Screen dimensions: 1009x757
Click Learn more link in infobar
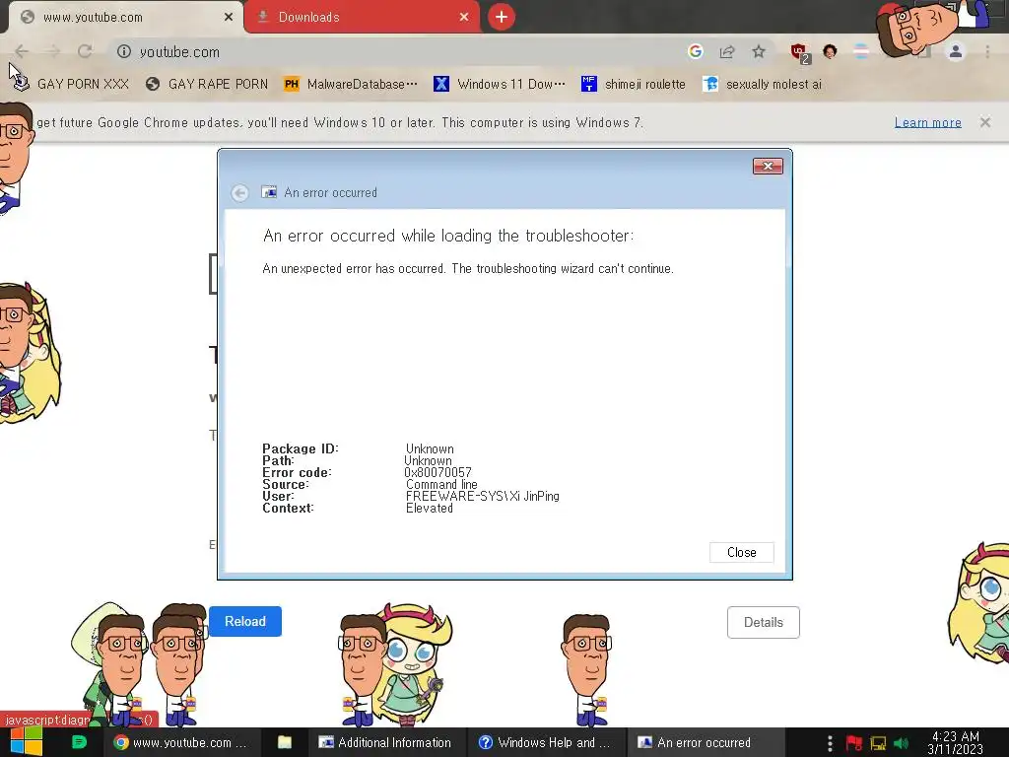[928, 122]
